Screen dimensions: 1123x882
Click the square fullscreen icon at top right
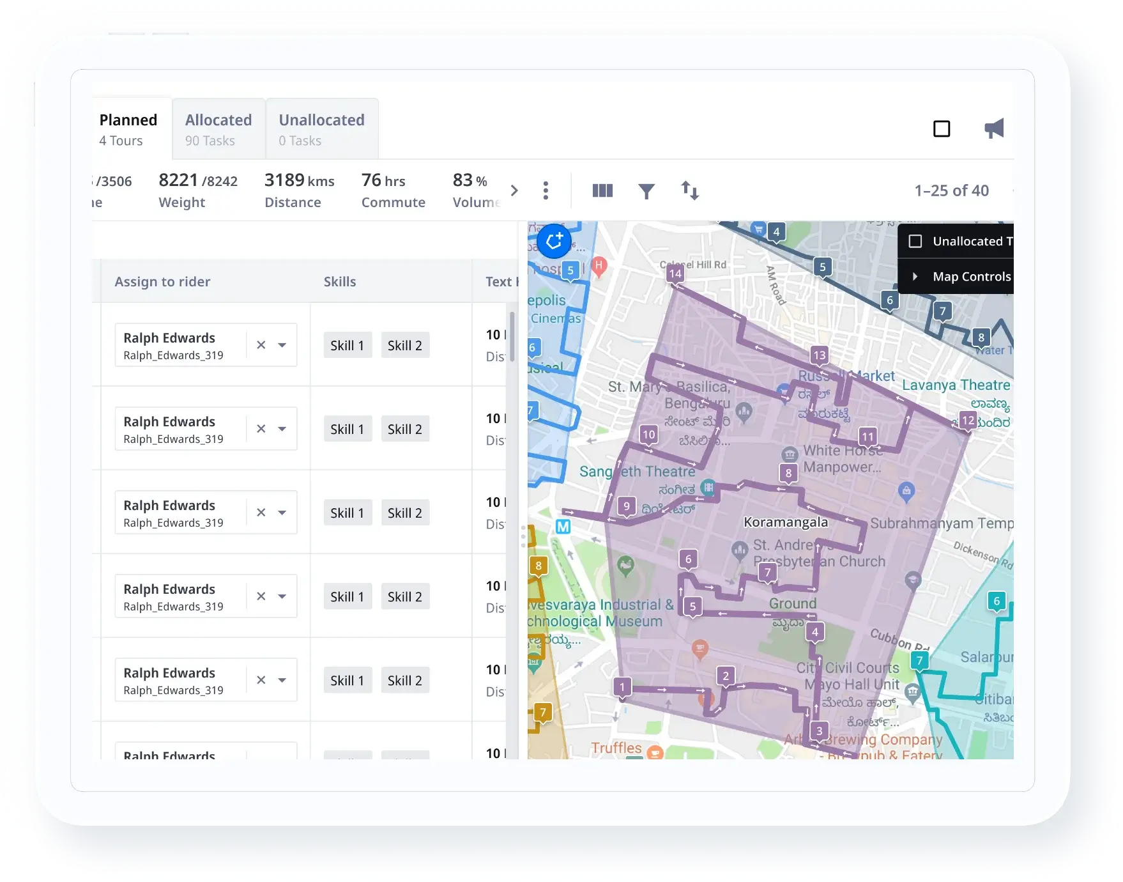[x=942, y=128]
